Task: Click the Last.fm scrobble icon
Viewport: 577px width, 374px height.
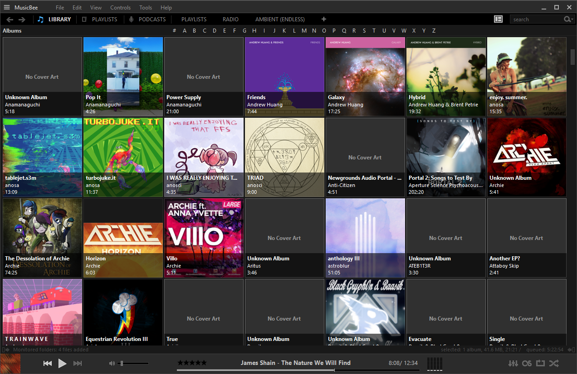Action: tap(527, 363)
